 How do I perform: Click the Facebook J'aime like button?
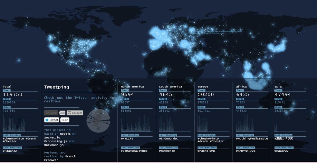[51, 113]
